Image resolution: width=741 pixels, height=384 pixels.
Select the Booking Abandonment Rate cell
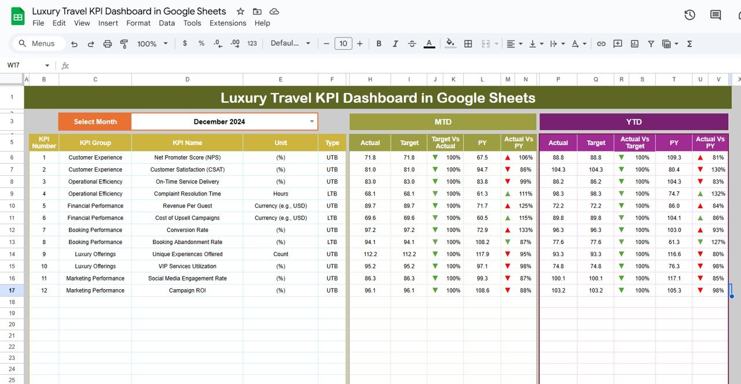coord(188,242)
